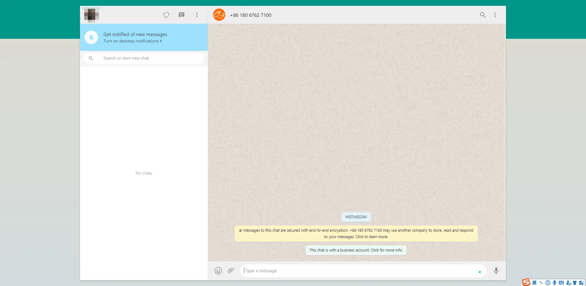586x286 pixels.
Task: Click the end-to-end encryption notice
Action: coord(356,234)
